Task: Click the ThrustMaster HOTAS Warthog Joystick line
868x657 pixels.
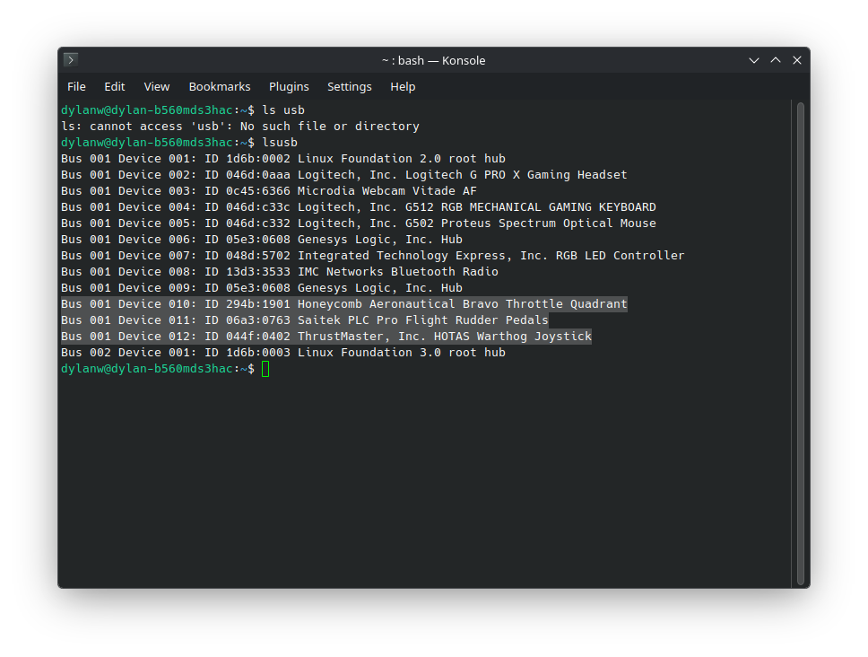Action: pos(326,336)
